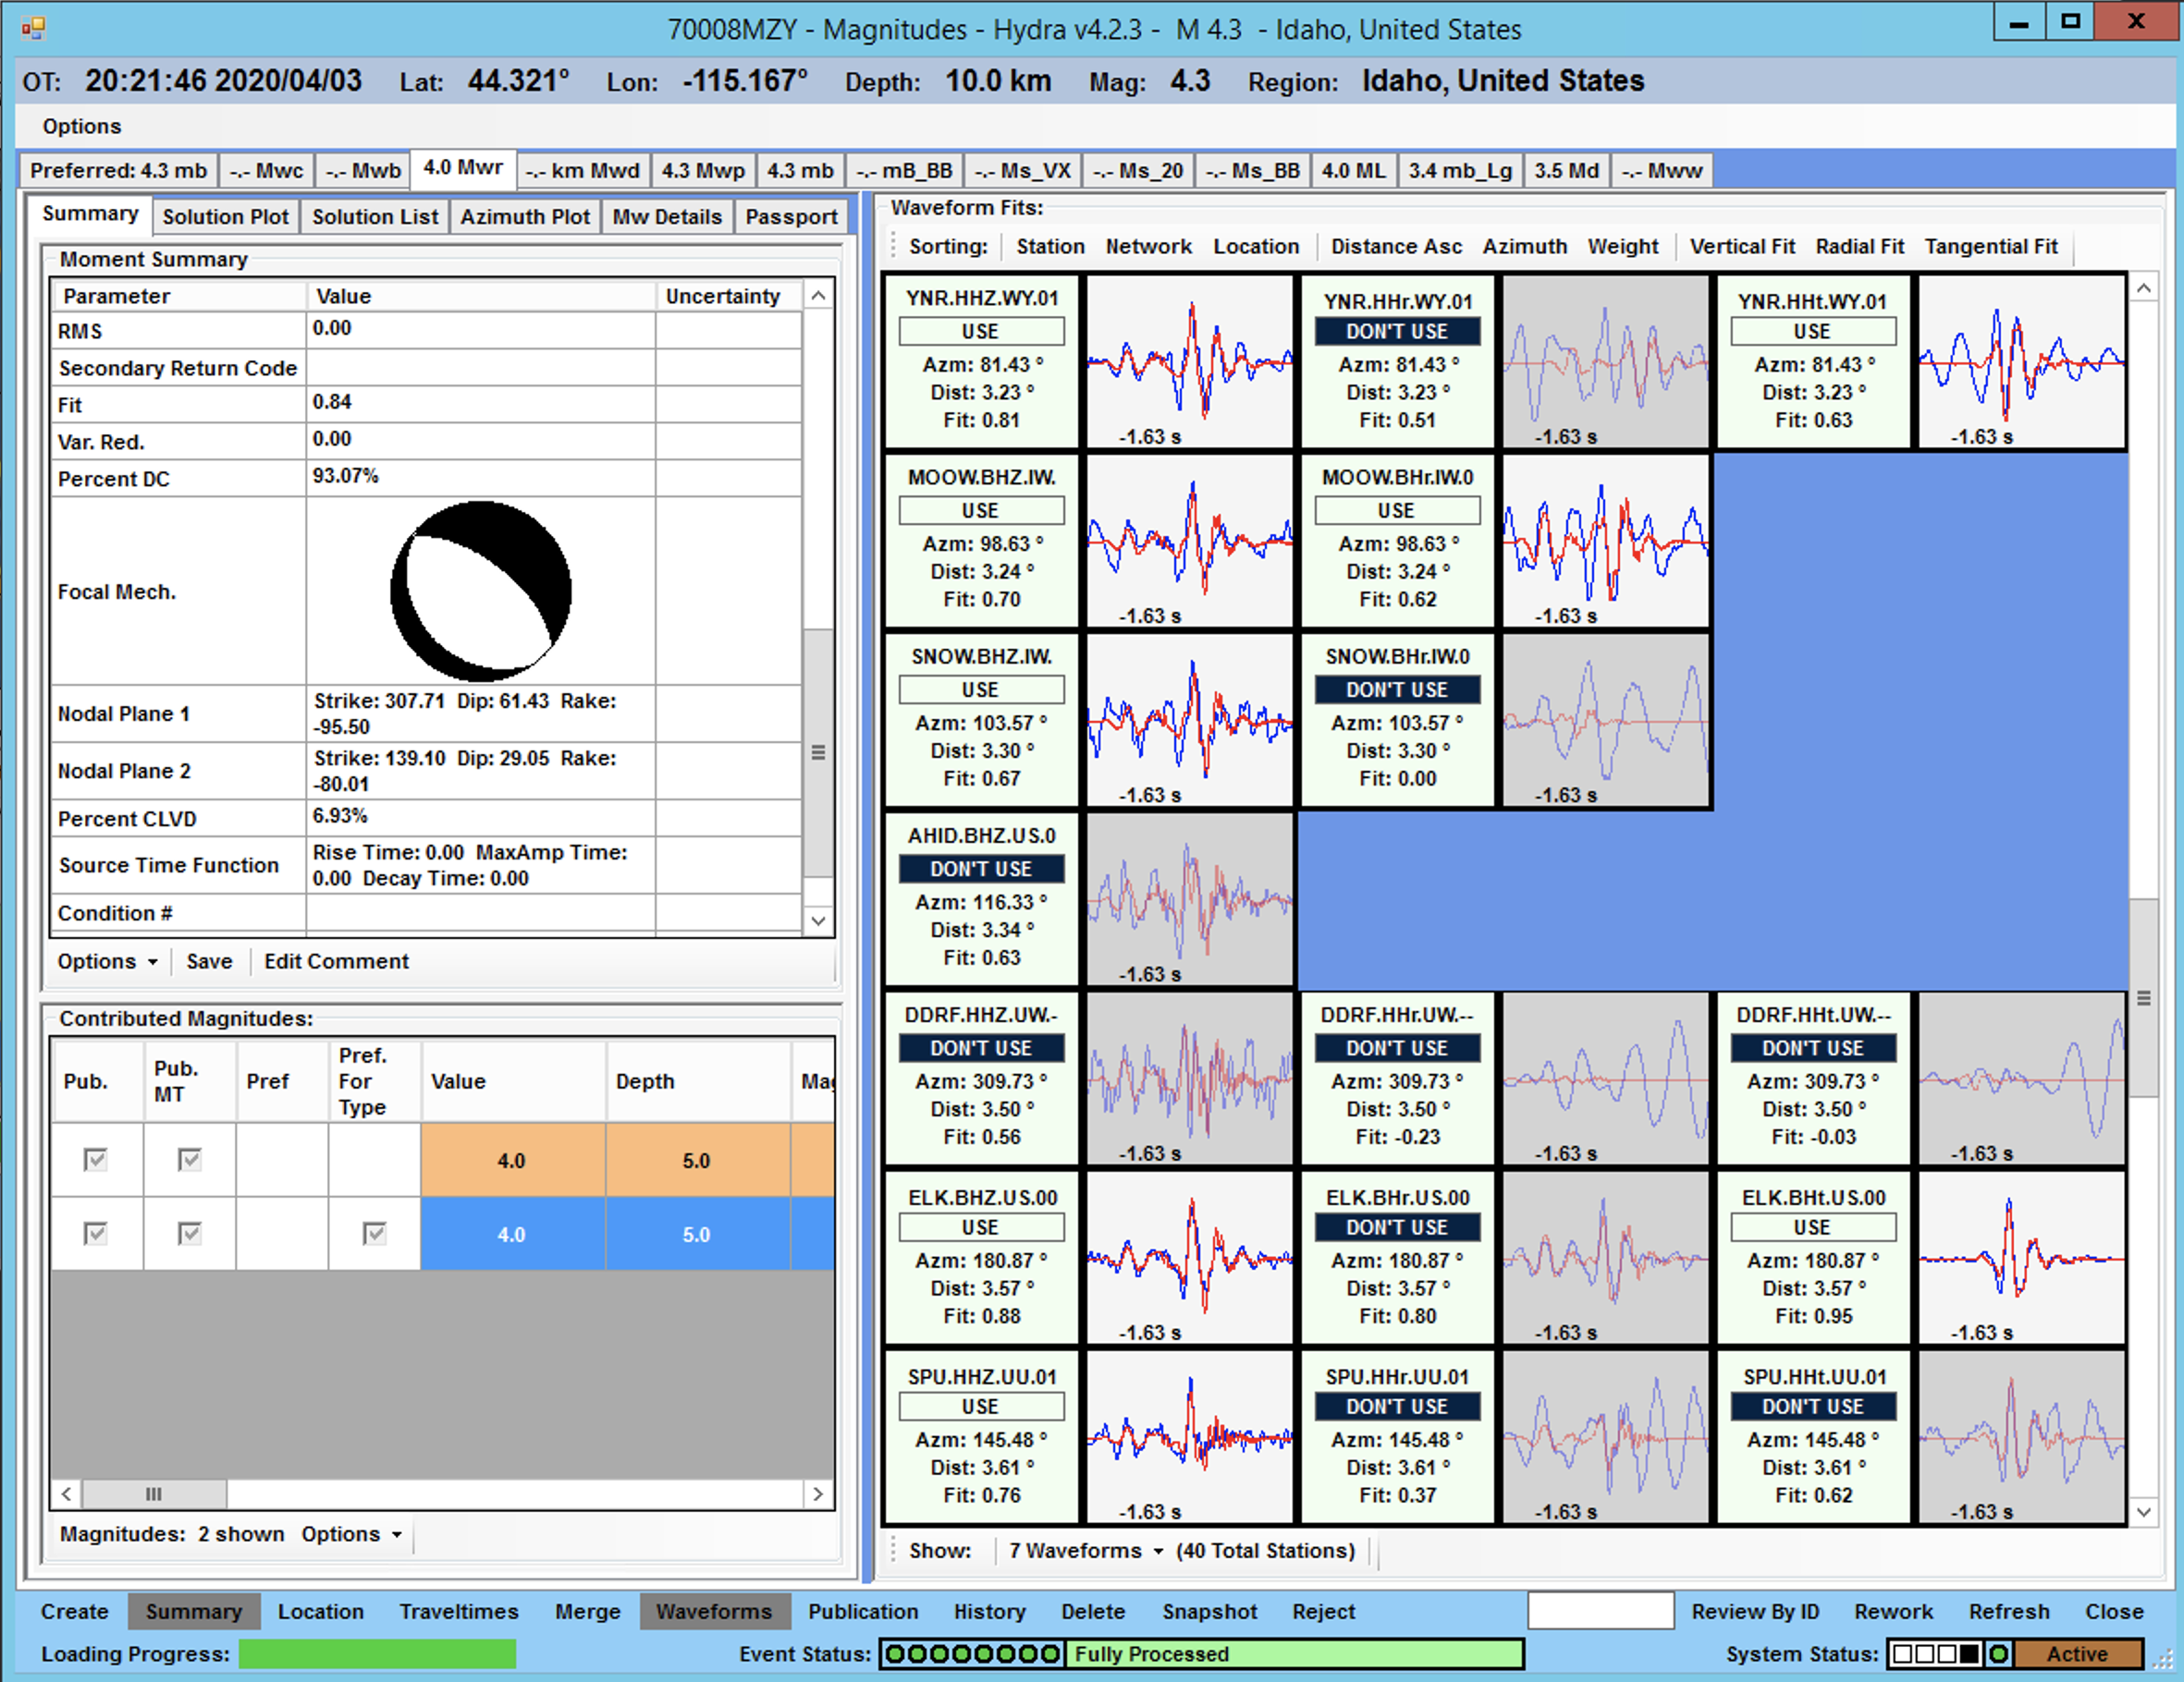The height and width of the screenshot is (1682, 2184).
Task: Toggle USE for MOOW.BHZ.IW waveform
Action: pyautogui.click(x=981, y=510)
